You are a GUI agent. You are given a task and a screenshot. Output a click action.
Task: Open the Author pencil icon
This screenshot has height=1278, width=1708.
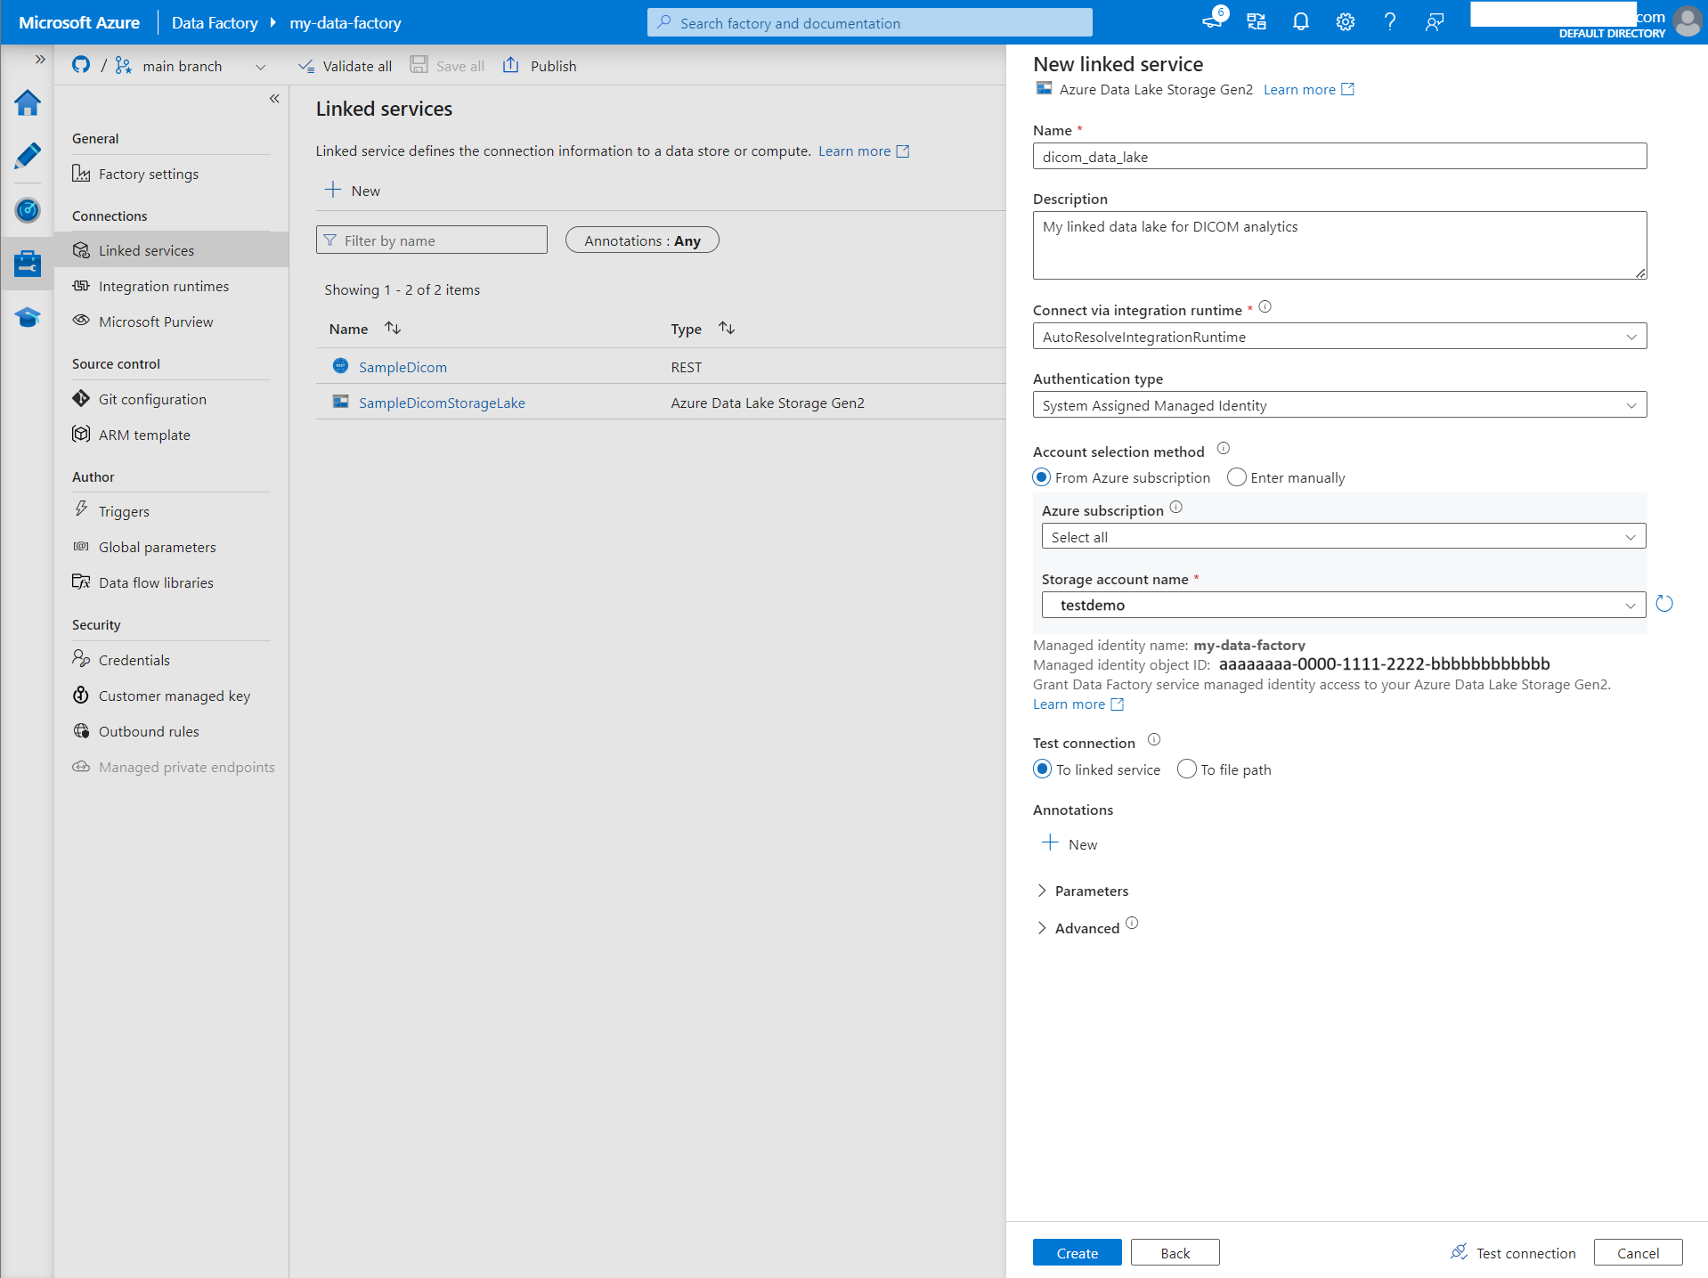(28, 156)
